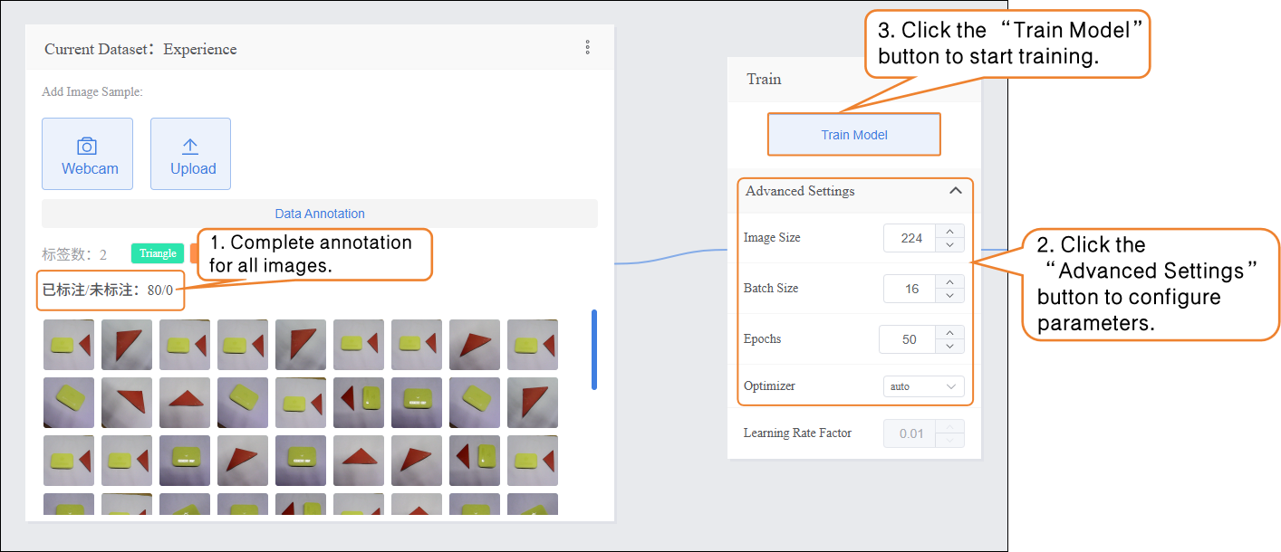
Task: Increase Image Size with the up arrow
Action: 949,232
